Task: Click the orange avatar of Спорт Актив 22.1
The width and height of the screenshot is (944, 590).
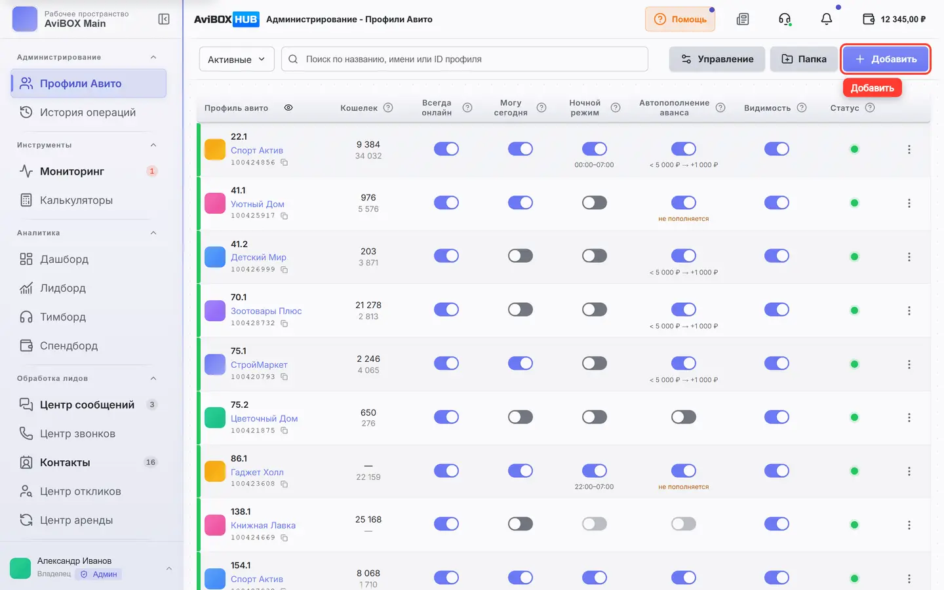Action: click(x=215, y=149)
